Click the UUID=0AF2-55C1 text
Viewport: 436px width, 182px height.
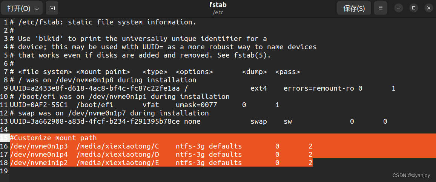point(39,105)
